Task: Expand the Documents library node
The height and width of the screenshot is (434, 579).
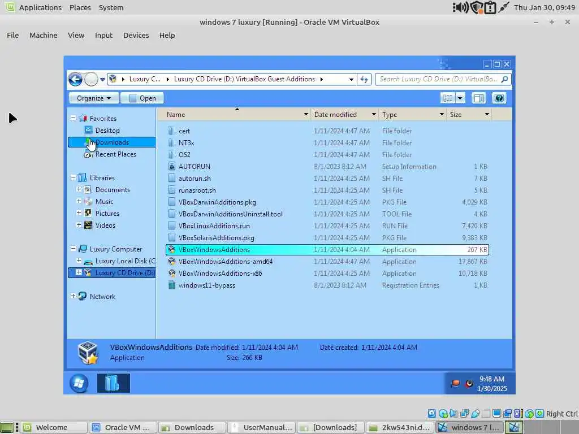Action: [x=79, y=189]
